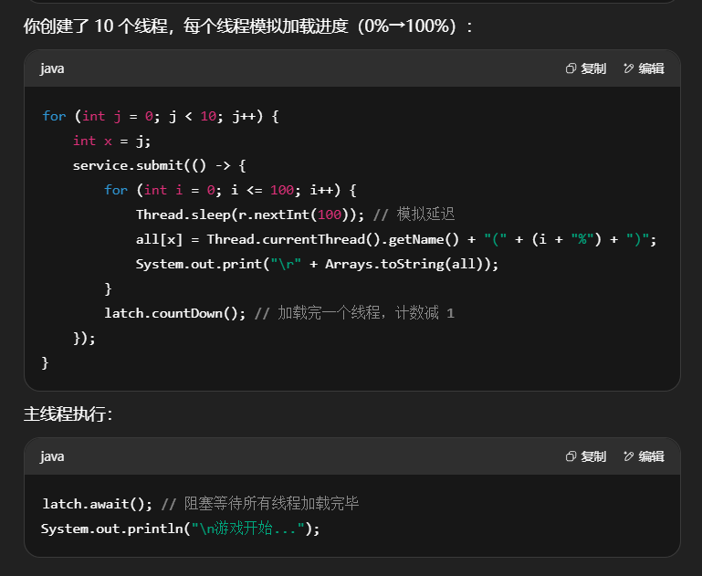Click the copy icon in the second code block
702x576 pixels.
(571, 456)
